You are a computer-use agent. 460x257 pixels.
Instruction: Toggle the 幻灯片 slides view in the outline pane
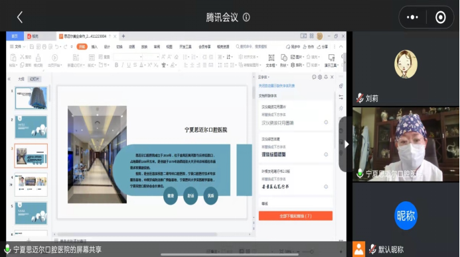[35, 79]
